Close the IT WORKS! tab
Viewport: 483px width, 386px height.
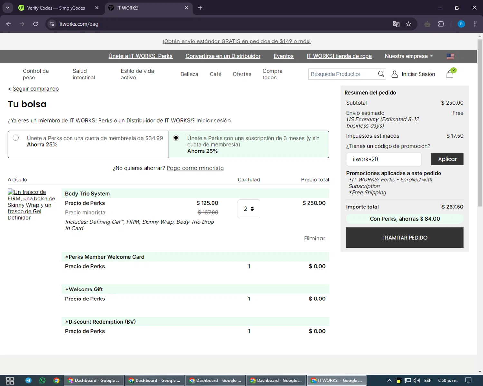click(186, 8)
